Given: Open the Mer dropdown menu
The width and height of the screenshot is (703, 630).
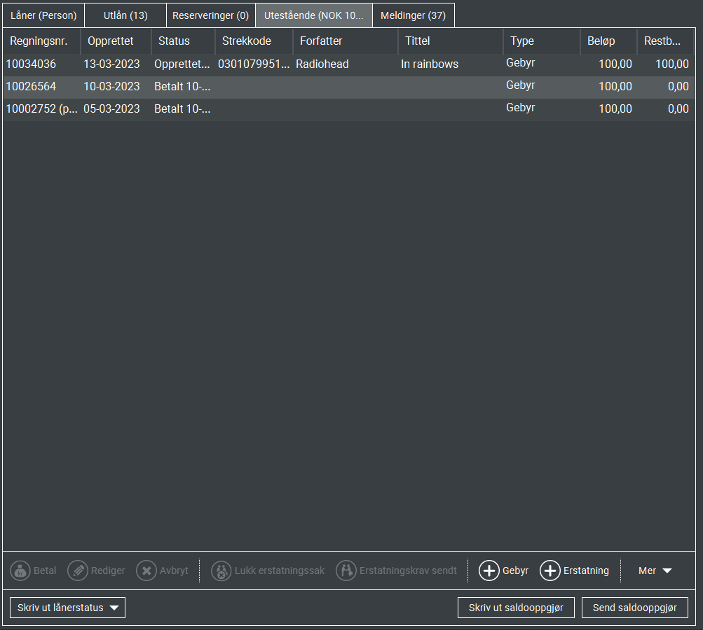Looking at the screenshot, I should (655, 571).
